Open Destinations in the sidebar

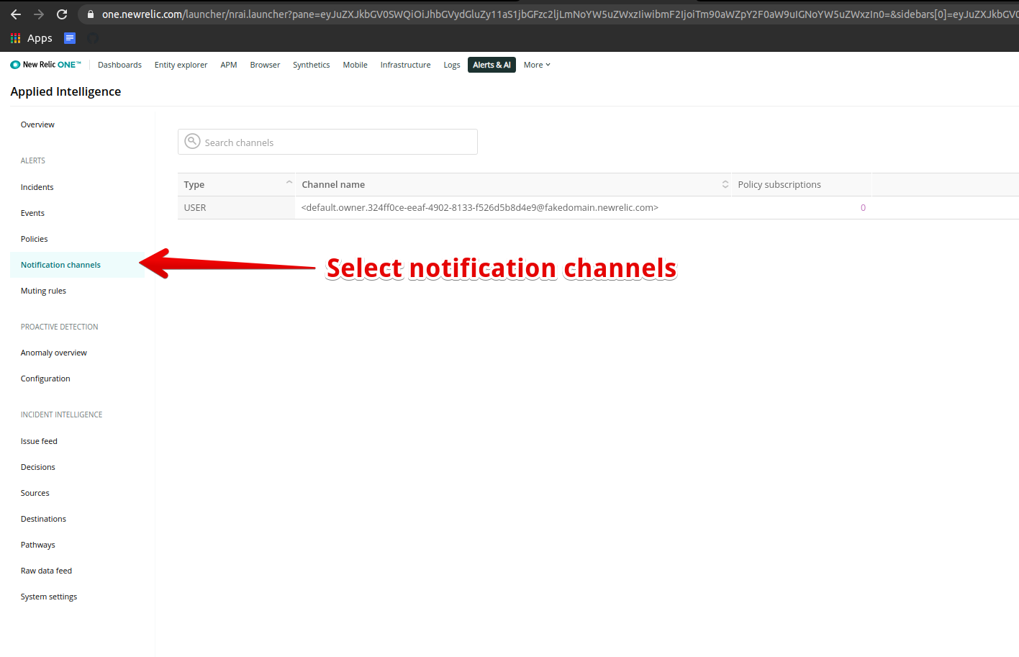(x=43, y=519)
